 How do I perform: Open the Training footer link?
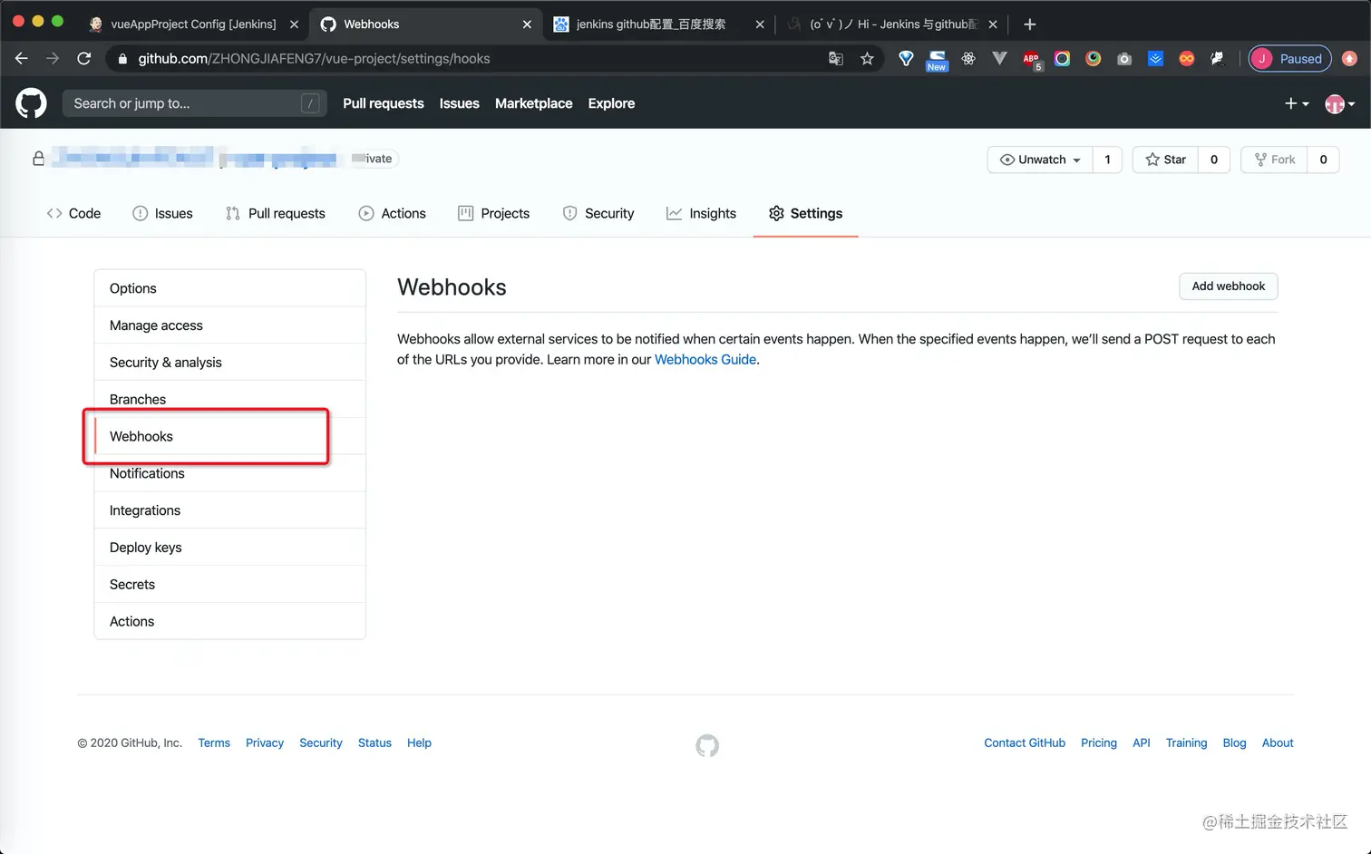(x=1186, y=742)
